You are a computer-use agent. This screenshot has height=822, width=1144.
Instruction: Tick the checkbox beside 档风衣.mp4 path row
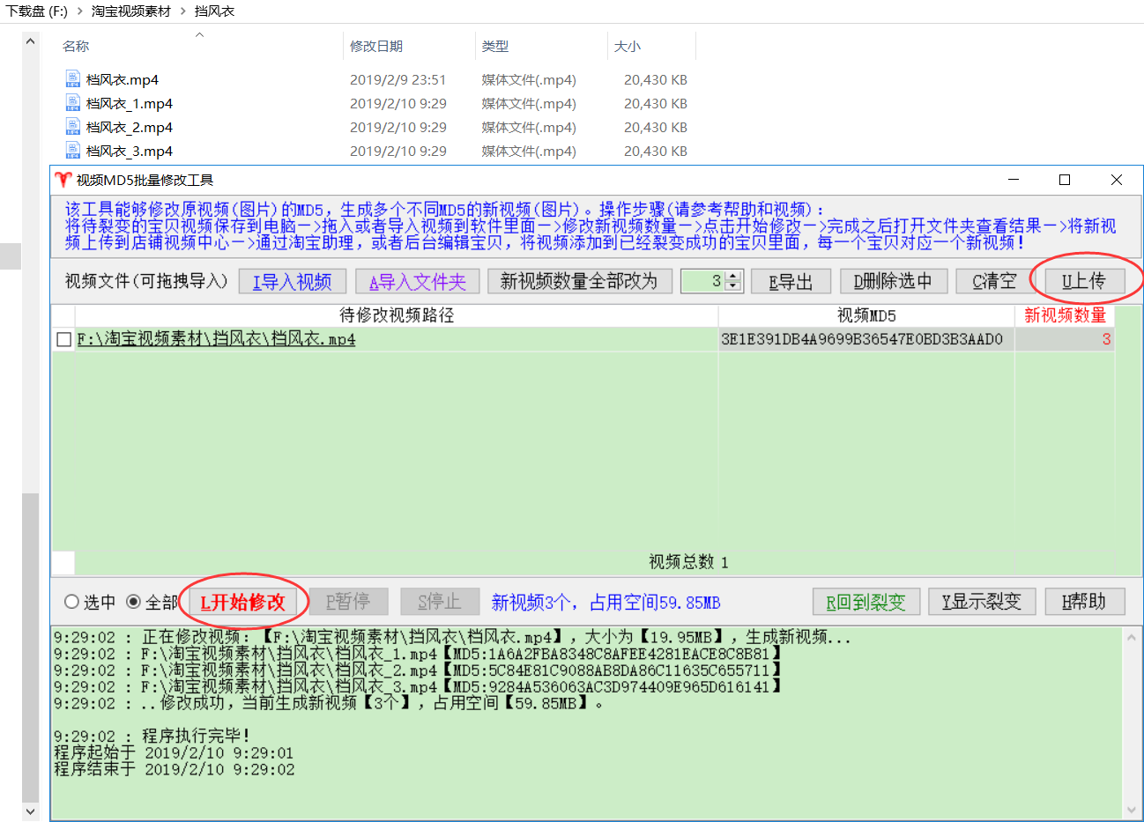click(63, 339)
